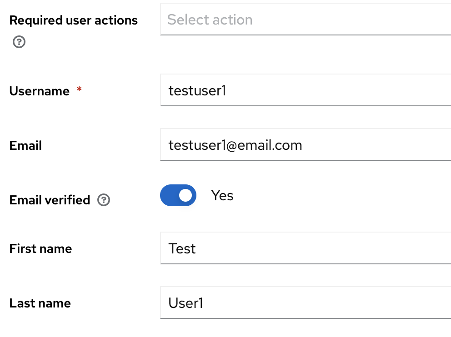Click the Select action placeholder text
Viewport: 451px width, 337px height.
point(210,20)
